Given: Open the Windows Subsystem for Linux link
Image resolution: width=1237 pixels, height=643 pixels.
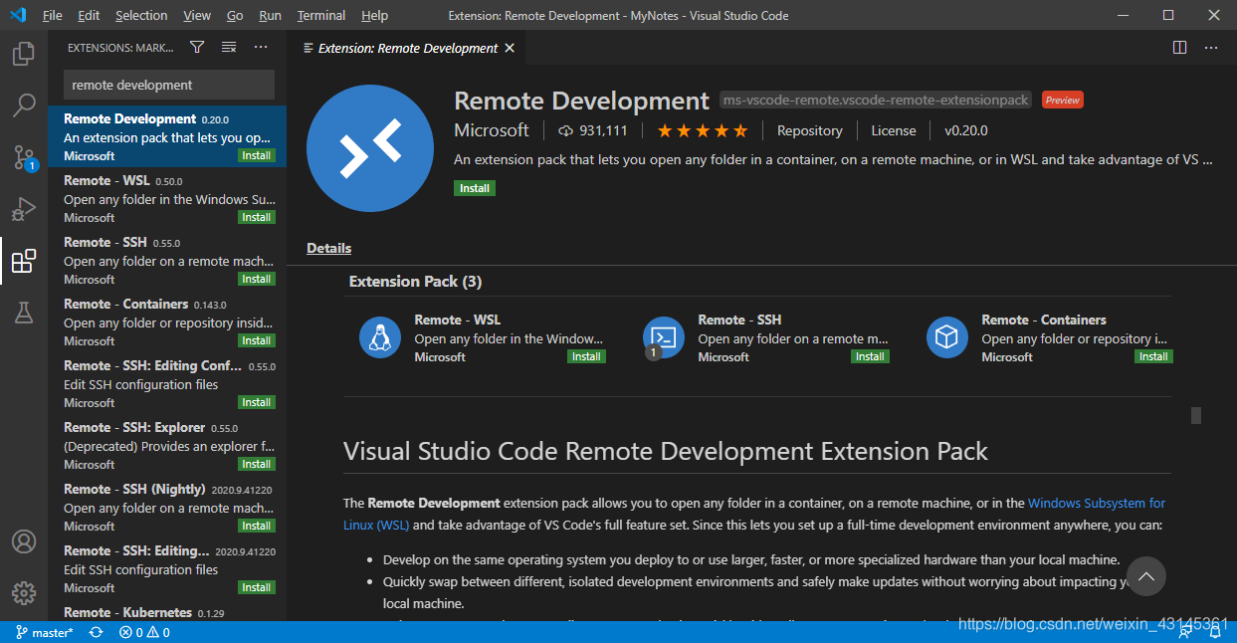Looking at the screenshot, I should click(1097, 503).
